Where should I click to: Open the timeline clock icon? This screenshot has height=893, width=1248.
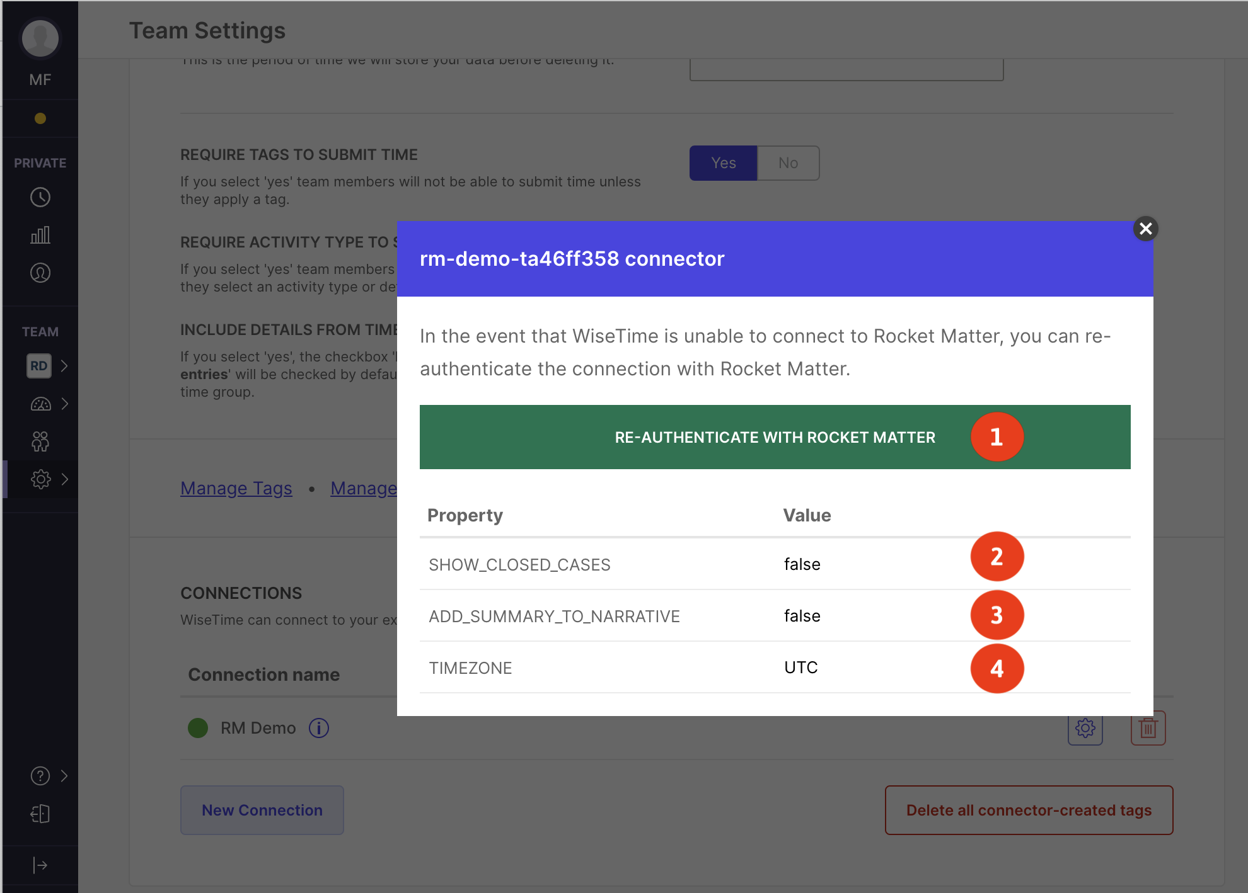[40, 198]
